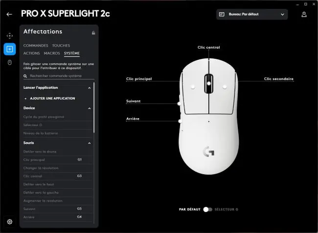This screenshot has width=318, height=233.
Task: Click the Rechercher commande système field
Action: (x=62, y=76)
